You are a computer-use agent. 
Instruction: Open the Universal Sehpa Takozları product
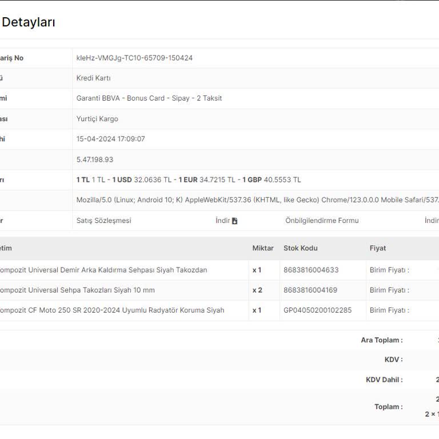77,290
